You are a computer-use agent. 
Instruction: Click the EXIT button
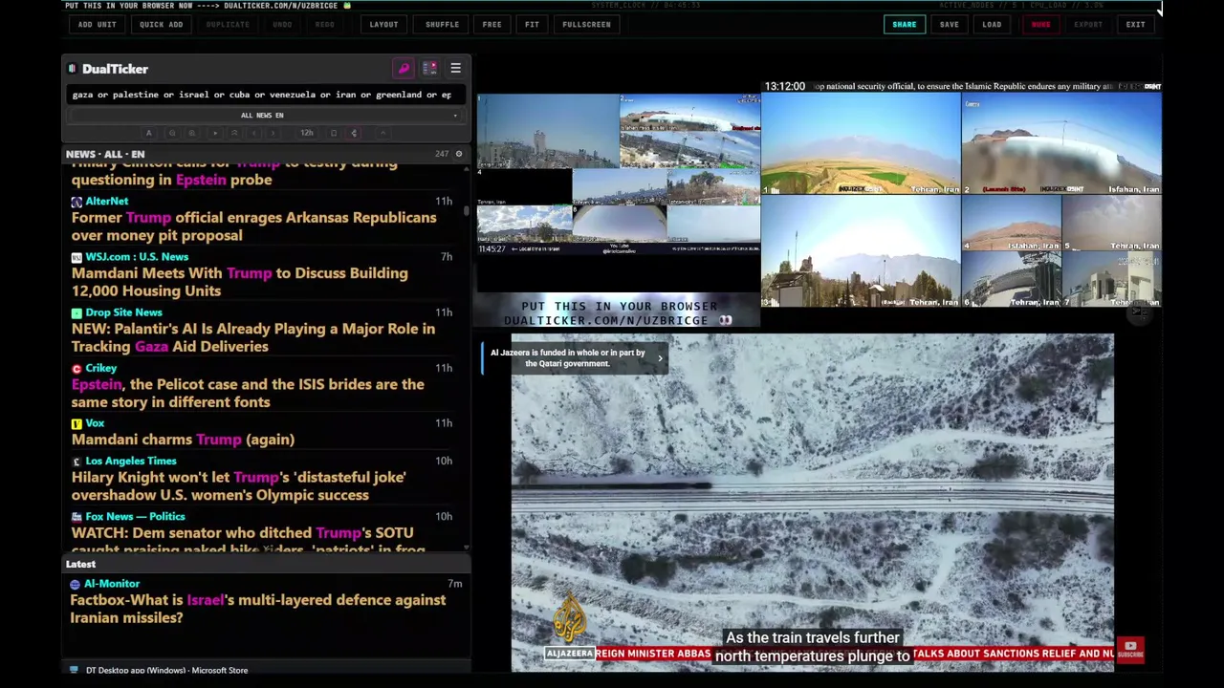coord(1135,25)
